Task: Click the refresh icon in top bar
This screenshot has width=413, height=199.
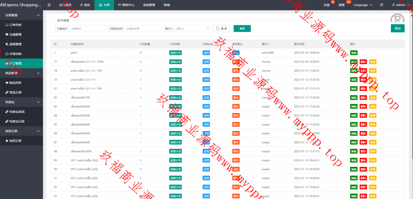Action: click(x=382, y=5)
